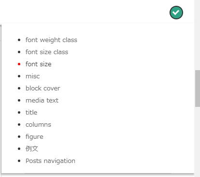Click the vertical scrollbar thumb
Viewport: 200px width, 177px height.
point(198,88)
